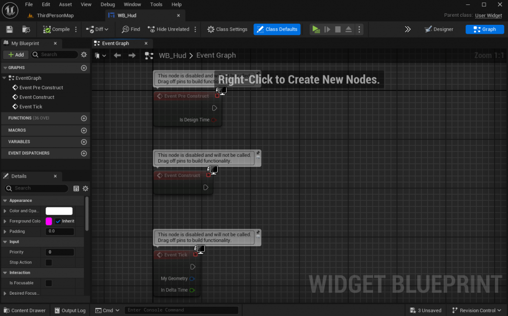
Task: Open Class Settings
Action: point(227,29)
